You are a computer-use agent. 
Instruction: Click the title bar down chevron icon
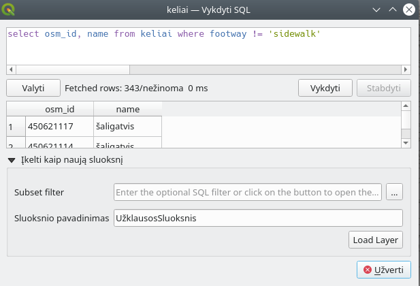point(376,10)
